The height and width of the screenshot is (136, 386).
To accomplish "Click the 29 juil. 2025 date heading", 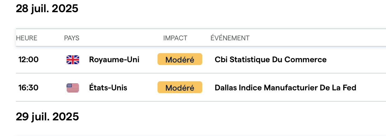I will pyautogui.click(x=47, y=117).
